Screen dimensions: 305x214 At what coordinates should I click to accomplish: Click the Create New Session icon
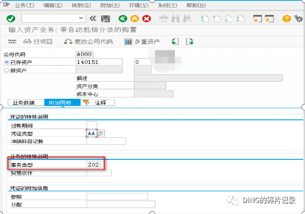pos(258,19)
